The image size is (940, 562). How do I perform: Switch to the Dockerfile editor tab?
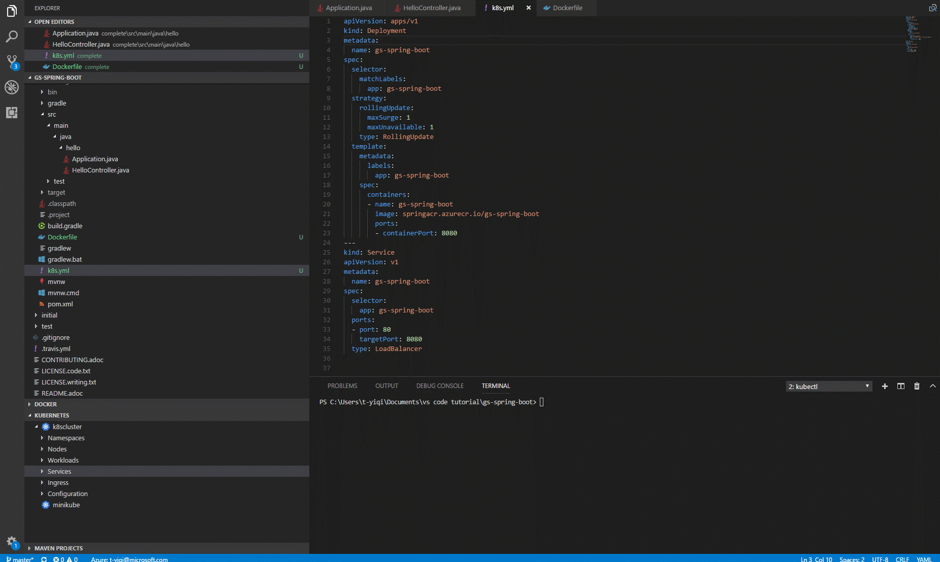click(567, 8)
